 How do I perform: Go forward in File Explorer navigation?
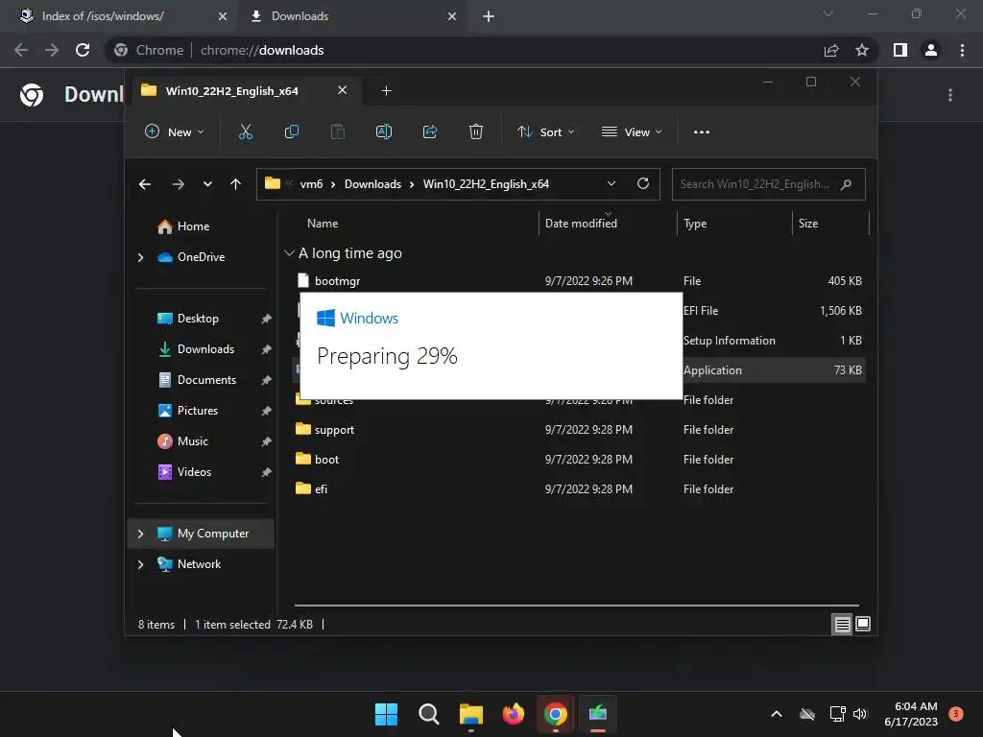tap(179, 184)
